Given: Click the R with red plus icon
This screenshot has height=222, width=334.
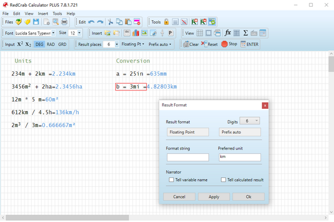Looking at the screenshot, I should point(194,22).
